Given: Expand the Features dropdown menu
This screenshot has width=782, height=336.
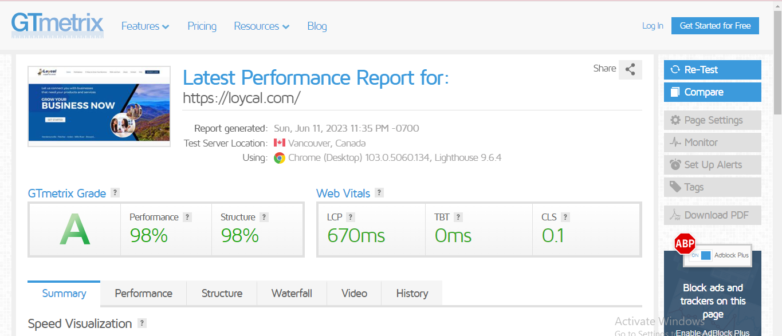Looking at the screenshot, I should [x=145, y=26].
